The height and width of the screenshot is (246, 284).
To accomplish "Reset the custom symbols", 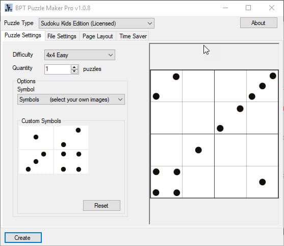I will (101, 206).
